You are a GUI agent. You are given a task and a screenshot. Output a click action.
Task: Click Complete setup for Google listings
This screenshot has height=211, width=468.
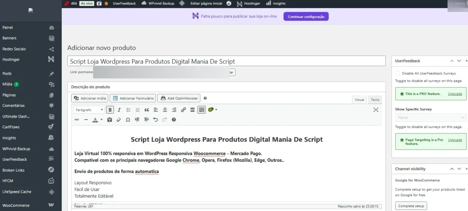411,206
